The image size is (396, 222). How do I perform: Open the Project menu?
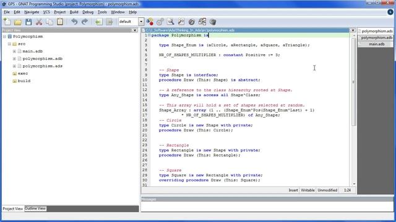point(59,12)
